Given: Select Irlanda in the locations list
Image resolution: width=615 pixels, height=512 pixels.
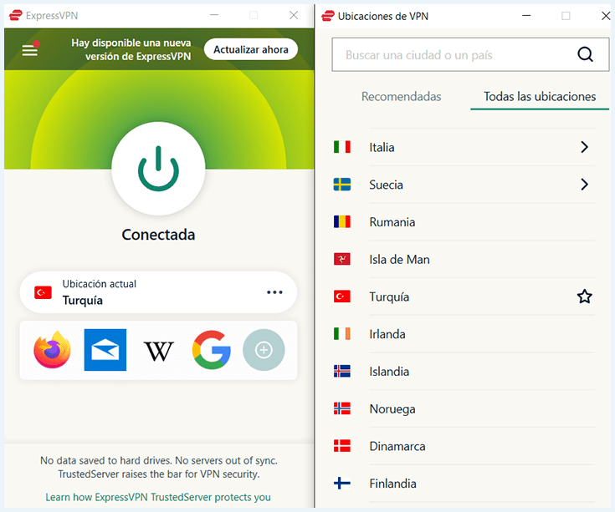Looking at the screenshot, I should [464, 334].
